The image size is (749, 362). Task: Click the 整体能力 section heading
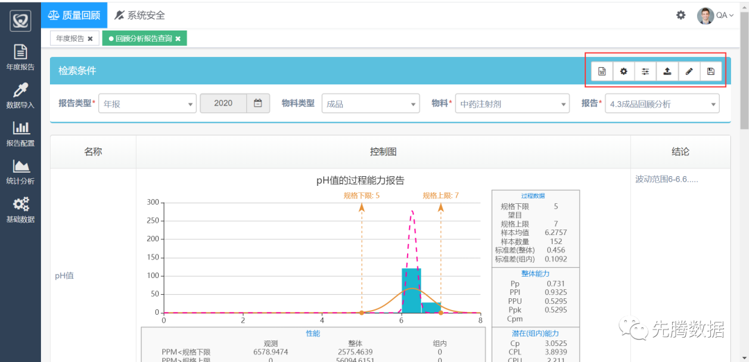point(535,274)
